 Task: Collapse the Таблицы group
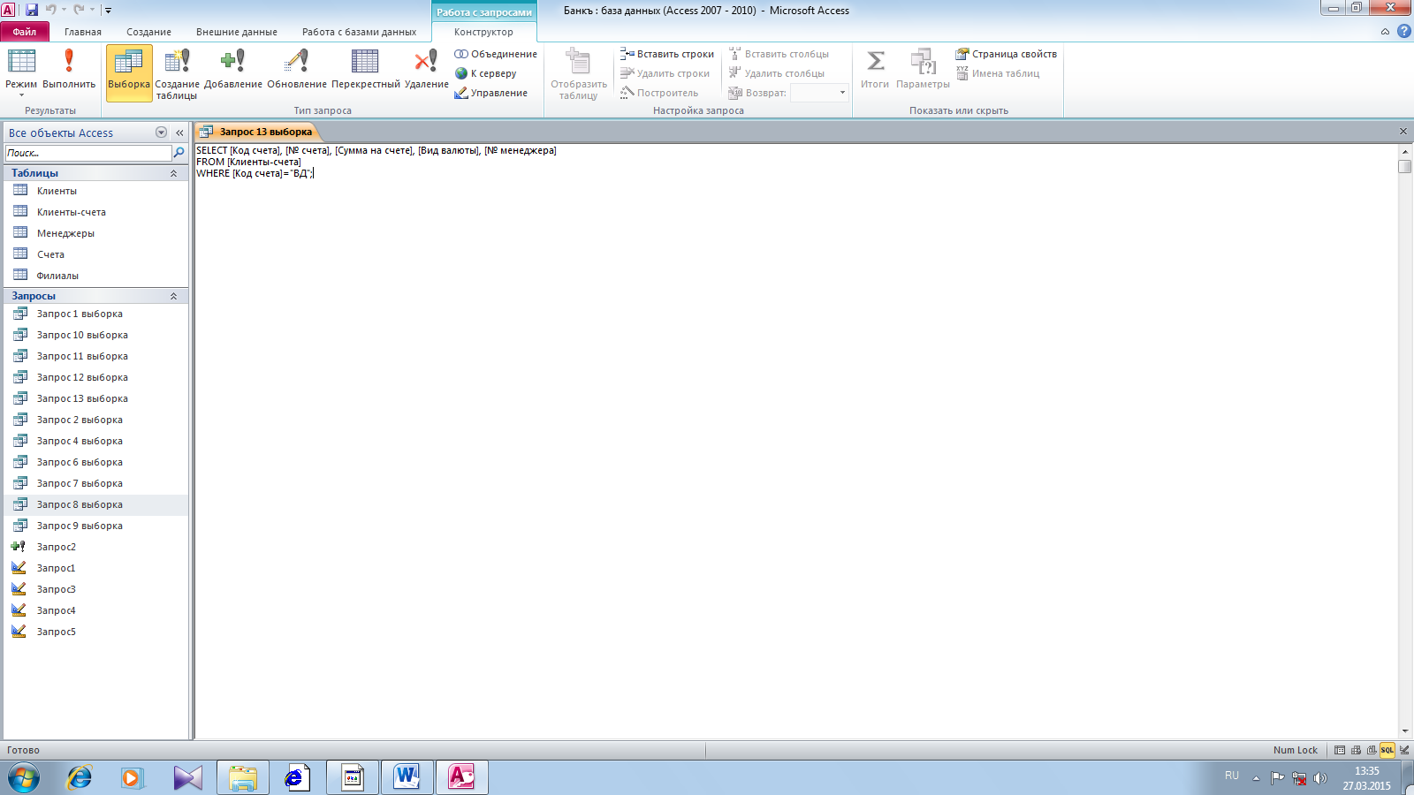coord(173,173)
